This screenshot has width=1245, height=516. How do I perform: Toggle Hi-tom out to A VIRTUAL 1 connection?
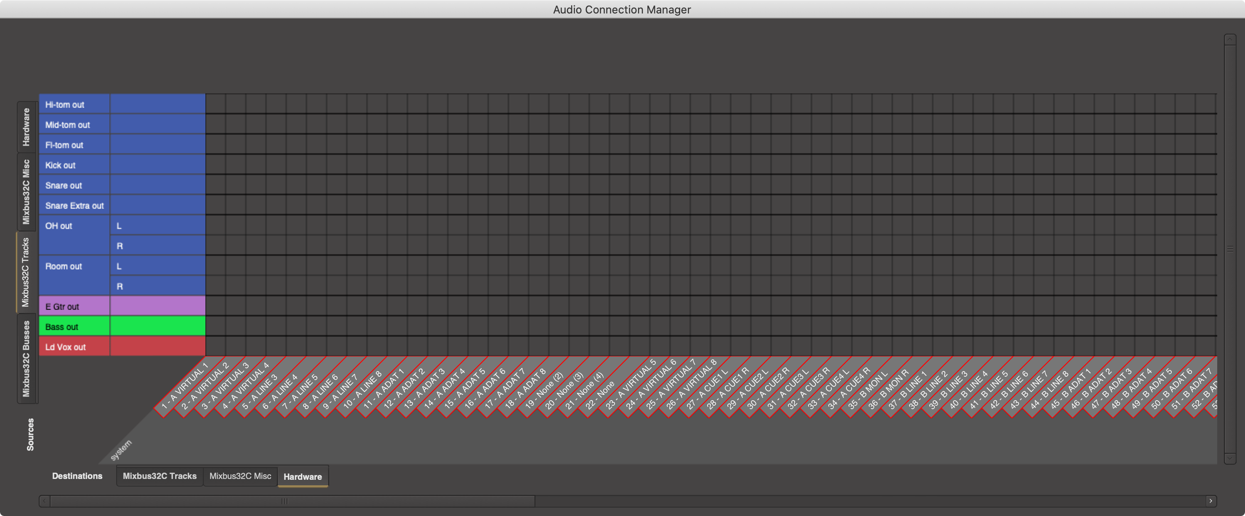(x=215, y=104)
